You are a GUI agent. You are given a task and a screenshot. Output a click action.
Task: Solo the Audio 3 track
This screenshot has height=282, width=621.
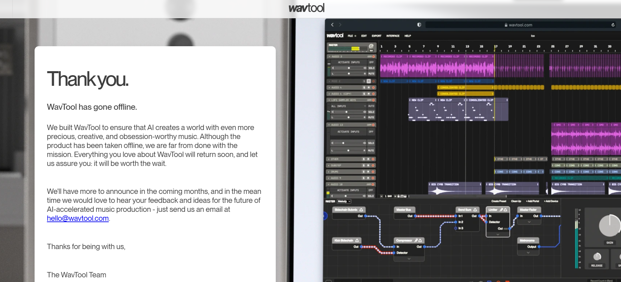tap(371, 68)
